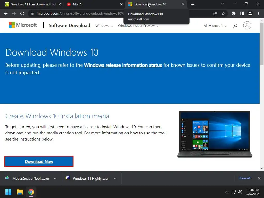Expand the All Microsoft menu
Image resolution: width=264 pixels, height=198 pixels.
(215, 26)
